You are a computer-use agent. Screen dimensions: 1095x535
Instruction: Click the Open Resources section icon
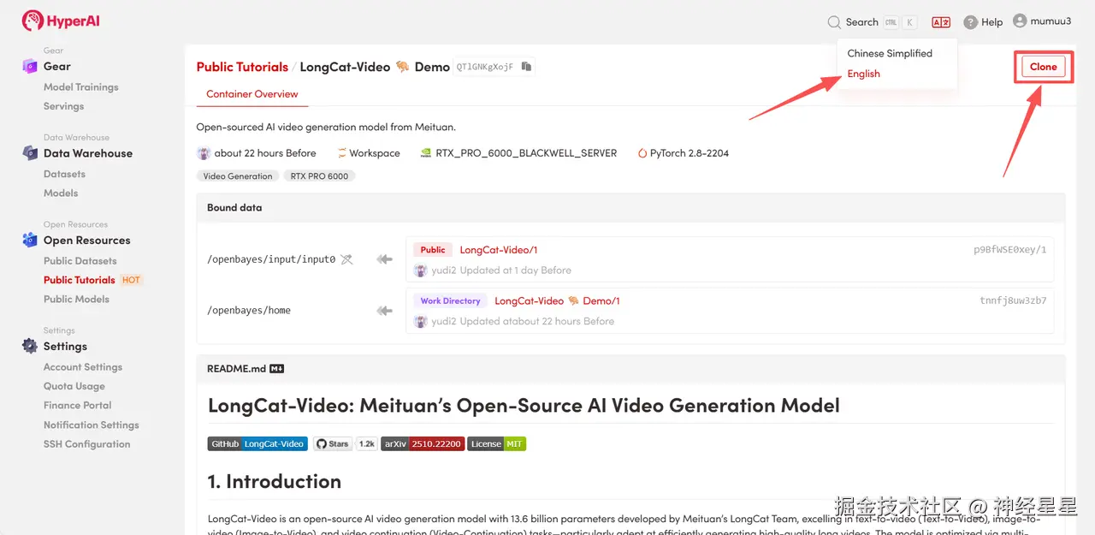point(30,241)
